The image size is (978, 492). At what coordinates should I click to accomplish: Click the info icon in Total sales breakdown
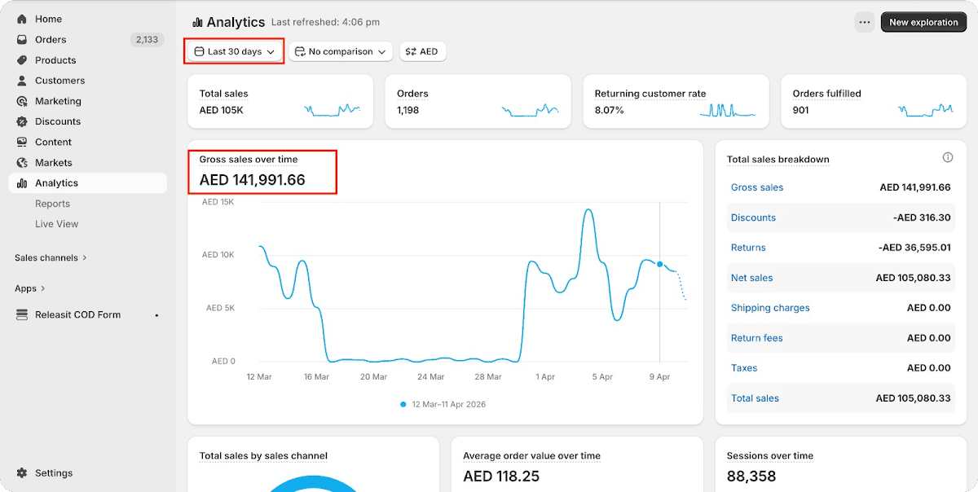[948, 157]
